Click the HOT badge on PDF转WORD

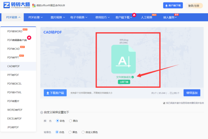click(25, 29)
